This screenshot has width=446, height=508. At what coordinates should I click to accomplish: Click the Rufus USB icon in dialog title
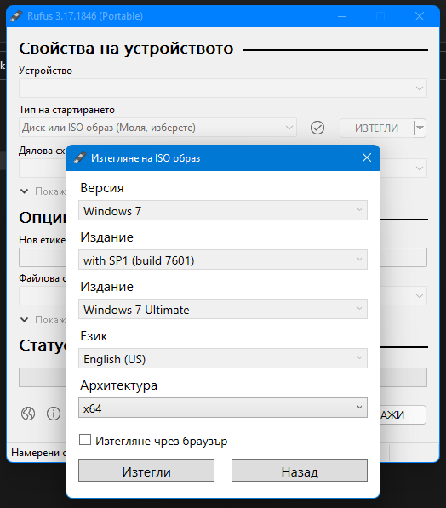point(79,157)
